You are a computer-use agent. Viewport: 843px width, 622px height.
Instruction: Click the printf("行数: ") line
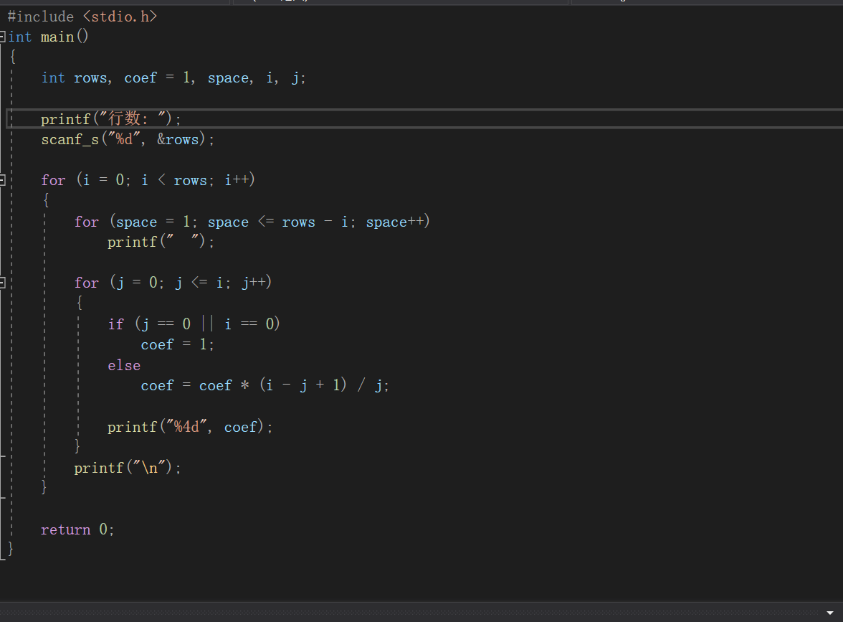[110, 119]
